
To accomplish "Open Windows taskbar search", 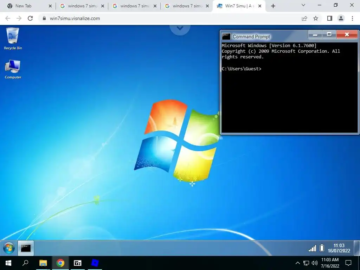I will tap(25, 263).
